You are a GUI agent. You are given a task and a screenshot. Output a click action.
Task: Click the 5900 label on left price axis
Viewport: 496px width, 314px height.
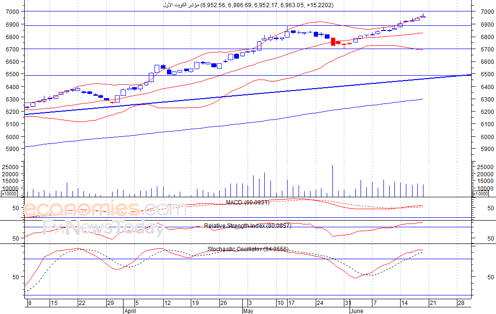point(12,149)
